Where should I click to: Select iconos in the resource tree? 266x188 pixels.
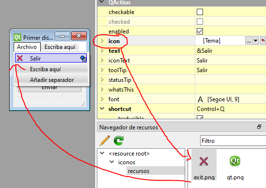pos(126,162)
